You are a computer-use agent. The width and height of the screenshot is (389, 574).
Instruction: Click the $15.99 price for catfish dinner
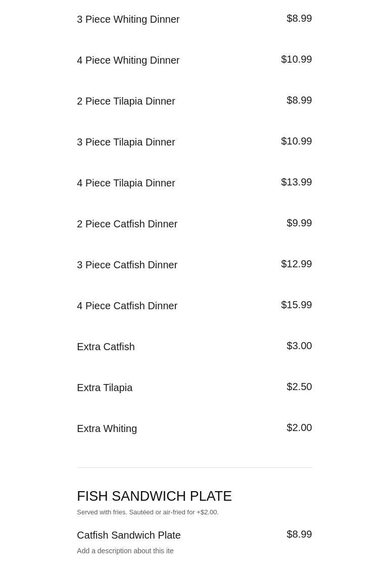297,305
